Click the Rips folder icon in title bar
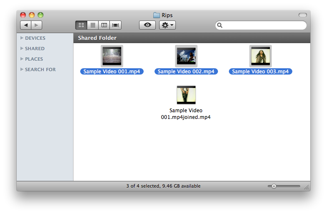This screenshot has width=327, height=214. tap(157, 15)
